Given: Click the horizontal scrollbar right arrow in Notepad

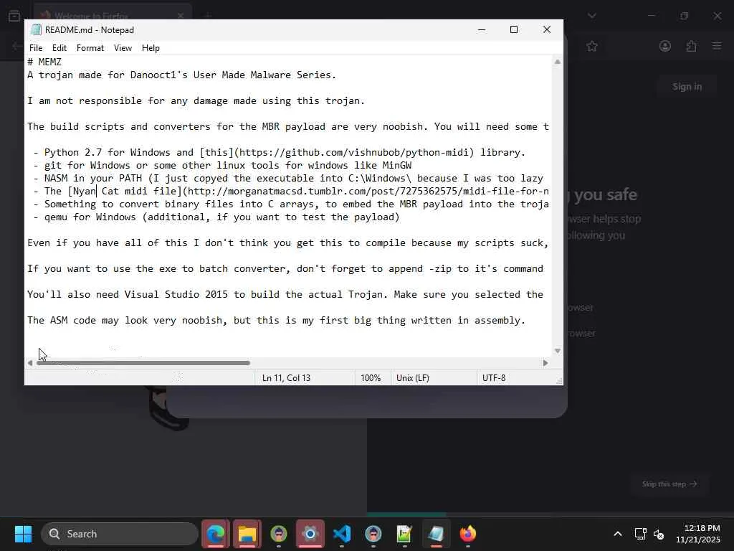Looking at the screenshot, I should point(545,362).
